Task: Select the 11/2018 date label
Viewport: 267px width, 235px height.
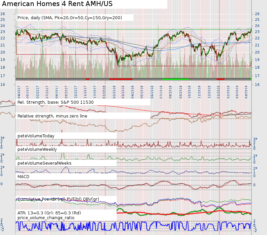Action: pos(200,92)
